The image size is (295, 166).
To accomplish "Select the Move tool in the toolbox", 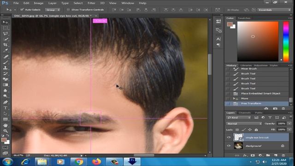I will point(5,23).
